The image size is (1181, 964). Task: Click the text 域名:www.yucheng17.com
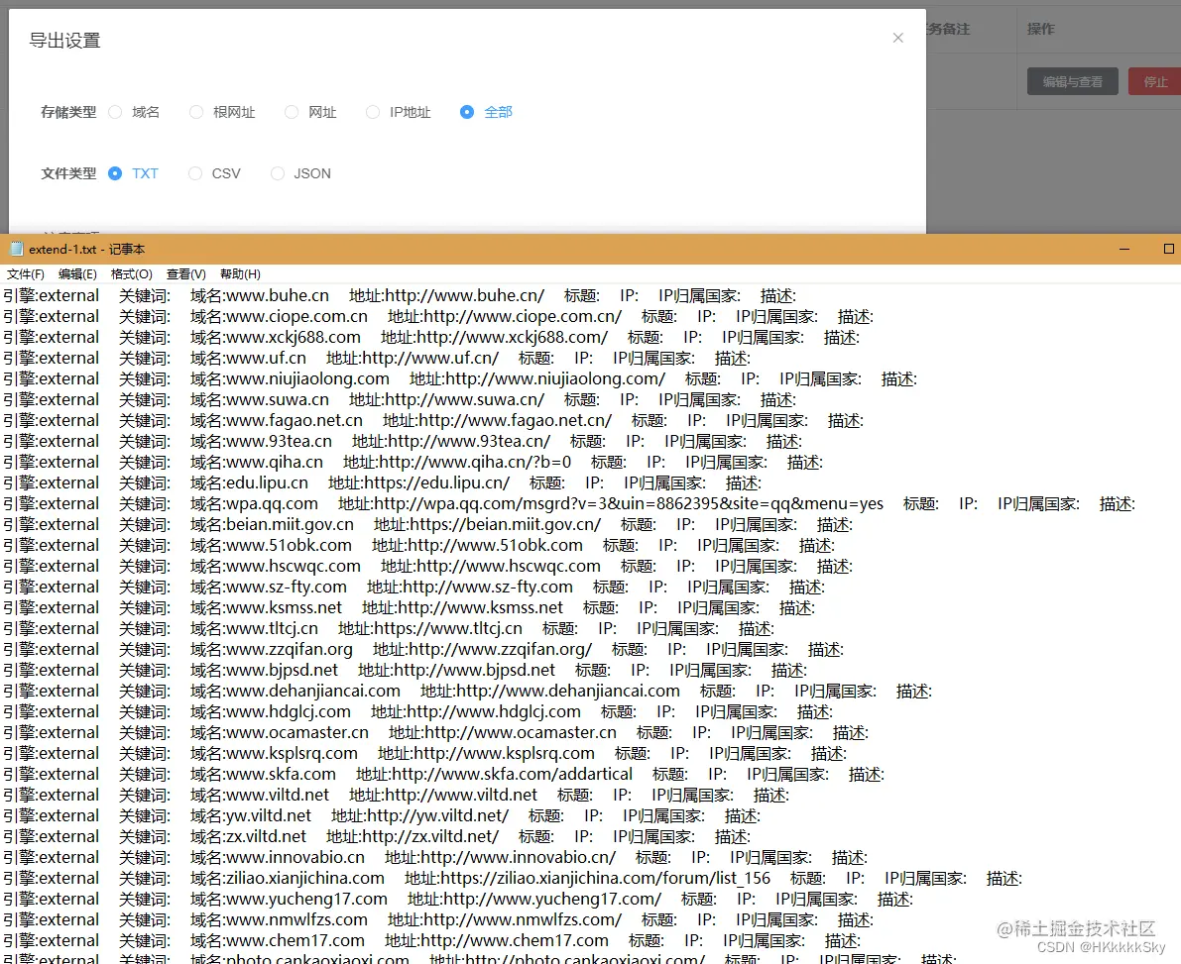point(290,900)
